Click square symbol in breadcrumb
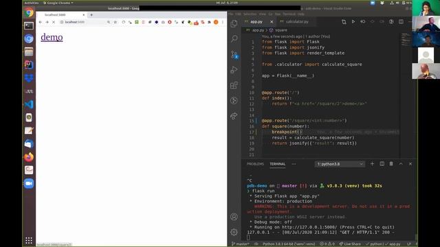 click(281, 30)
